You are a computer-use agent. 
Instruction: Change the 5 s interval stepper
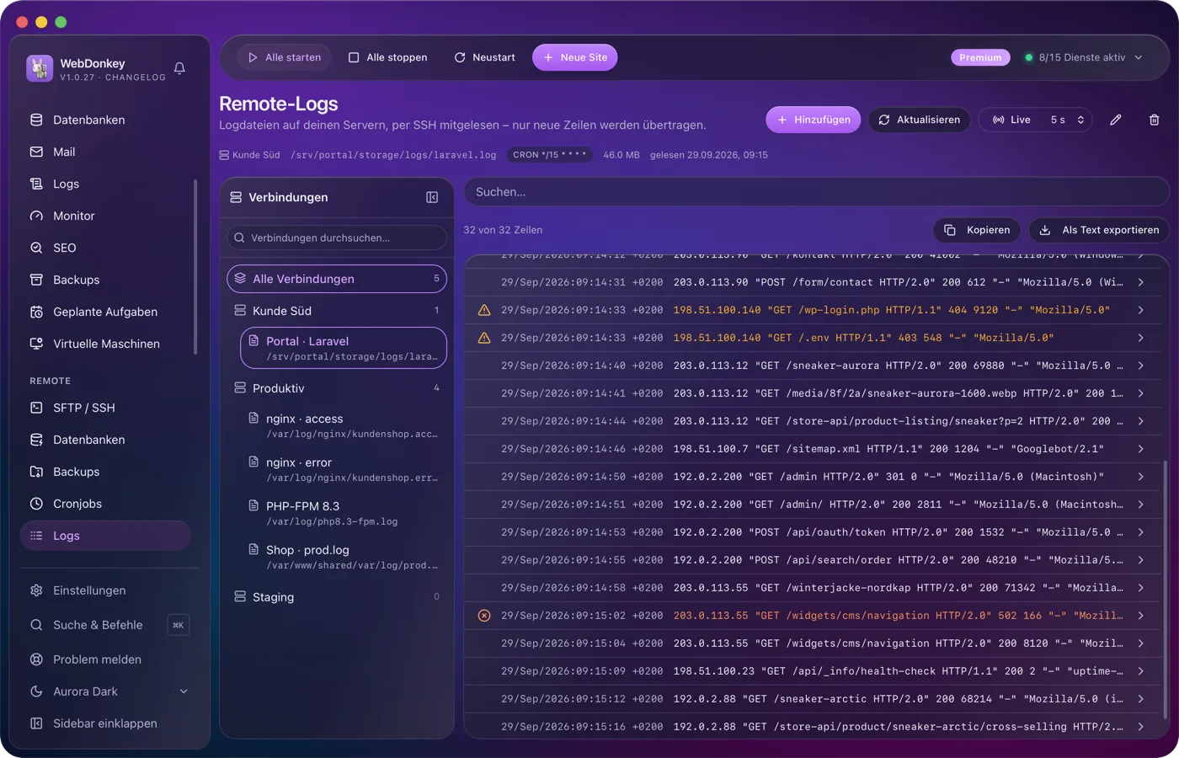(x=1068, y=120)
